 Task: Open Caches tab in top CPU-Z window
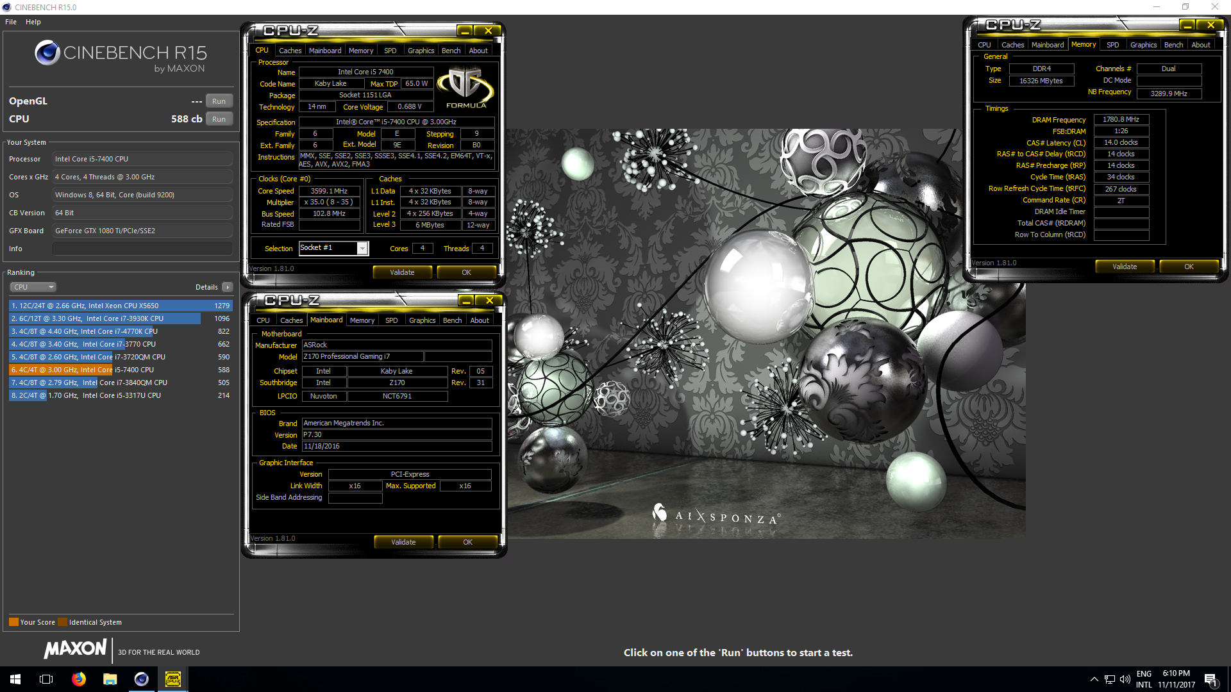pos(290,51)
